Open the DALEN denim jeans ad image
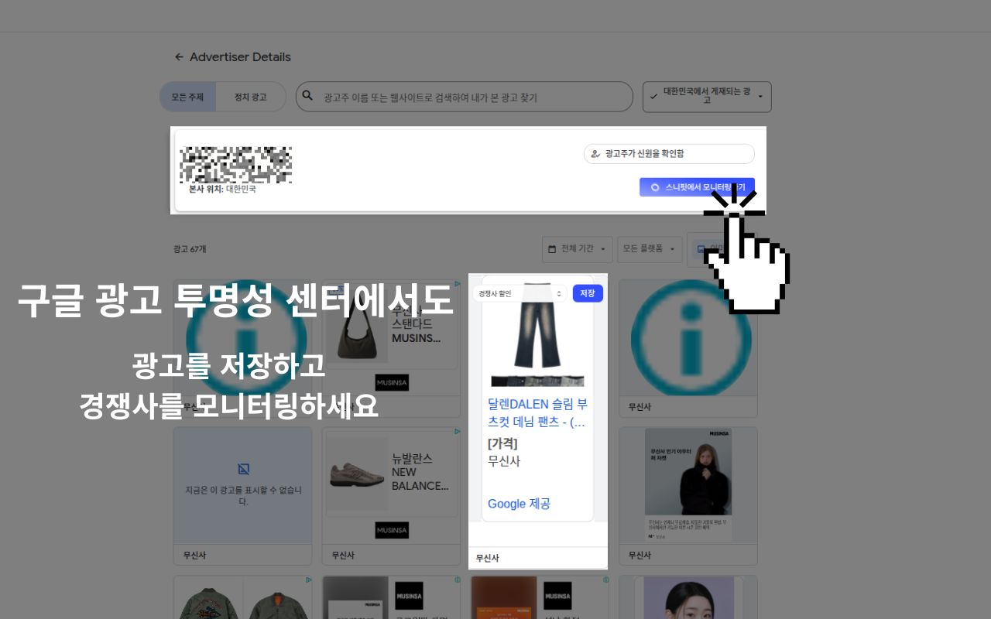Image resolution: width=991 pixels, height=619 pixels. click(x=537, y=335)
